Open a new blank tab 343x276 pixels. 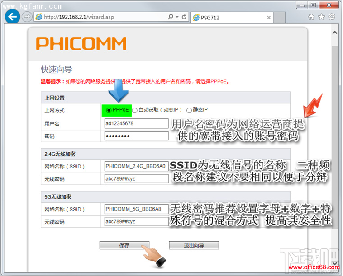click(x=279, y=18)
